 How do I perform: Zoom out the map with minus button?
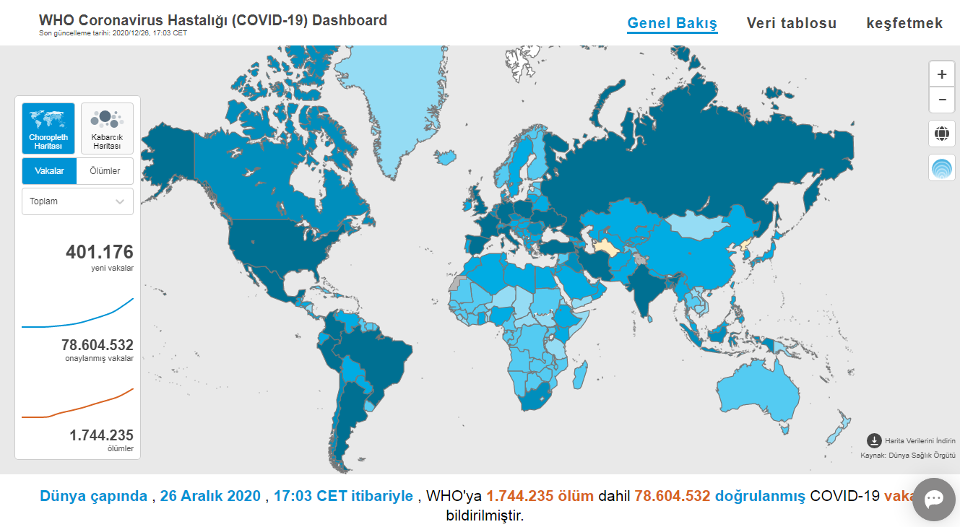coord(941,100)
